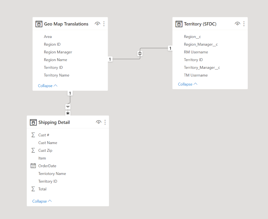Image resolution: width=268 pixels, height=219 pixels.
Task: Open more options for Territory (SFDC)
Action: pyautogui.click(x=244, y=24)
